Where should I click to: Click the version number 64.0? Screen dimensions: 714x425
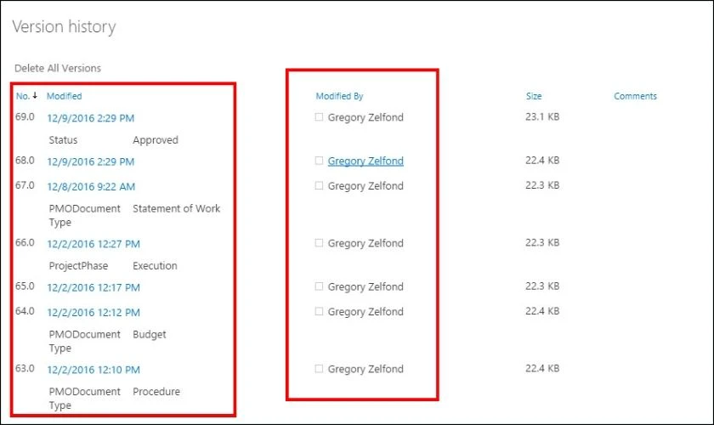pyautogui.click(x=25, y=311)
